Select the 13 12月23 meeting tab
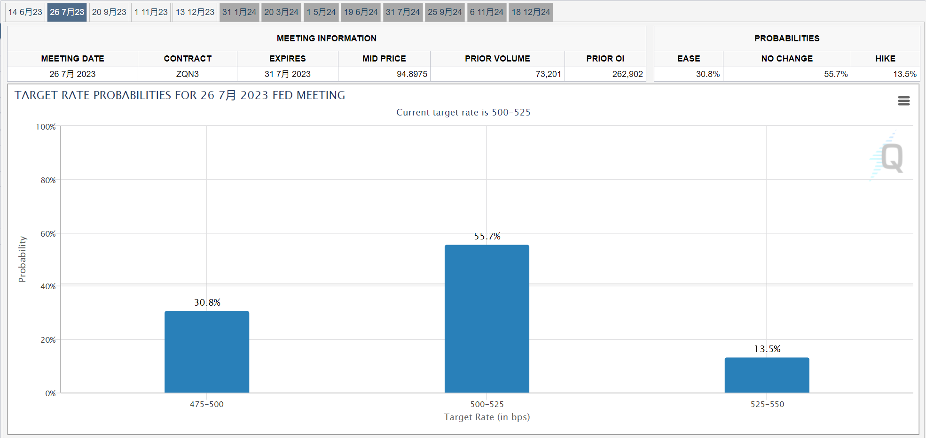 click(195, 12)
